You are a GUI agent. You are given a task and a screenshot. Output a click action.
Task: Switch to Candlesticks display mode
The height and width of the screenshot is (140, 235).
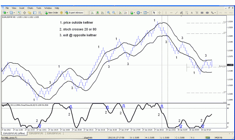pos(97,13)
